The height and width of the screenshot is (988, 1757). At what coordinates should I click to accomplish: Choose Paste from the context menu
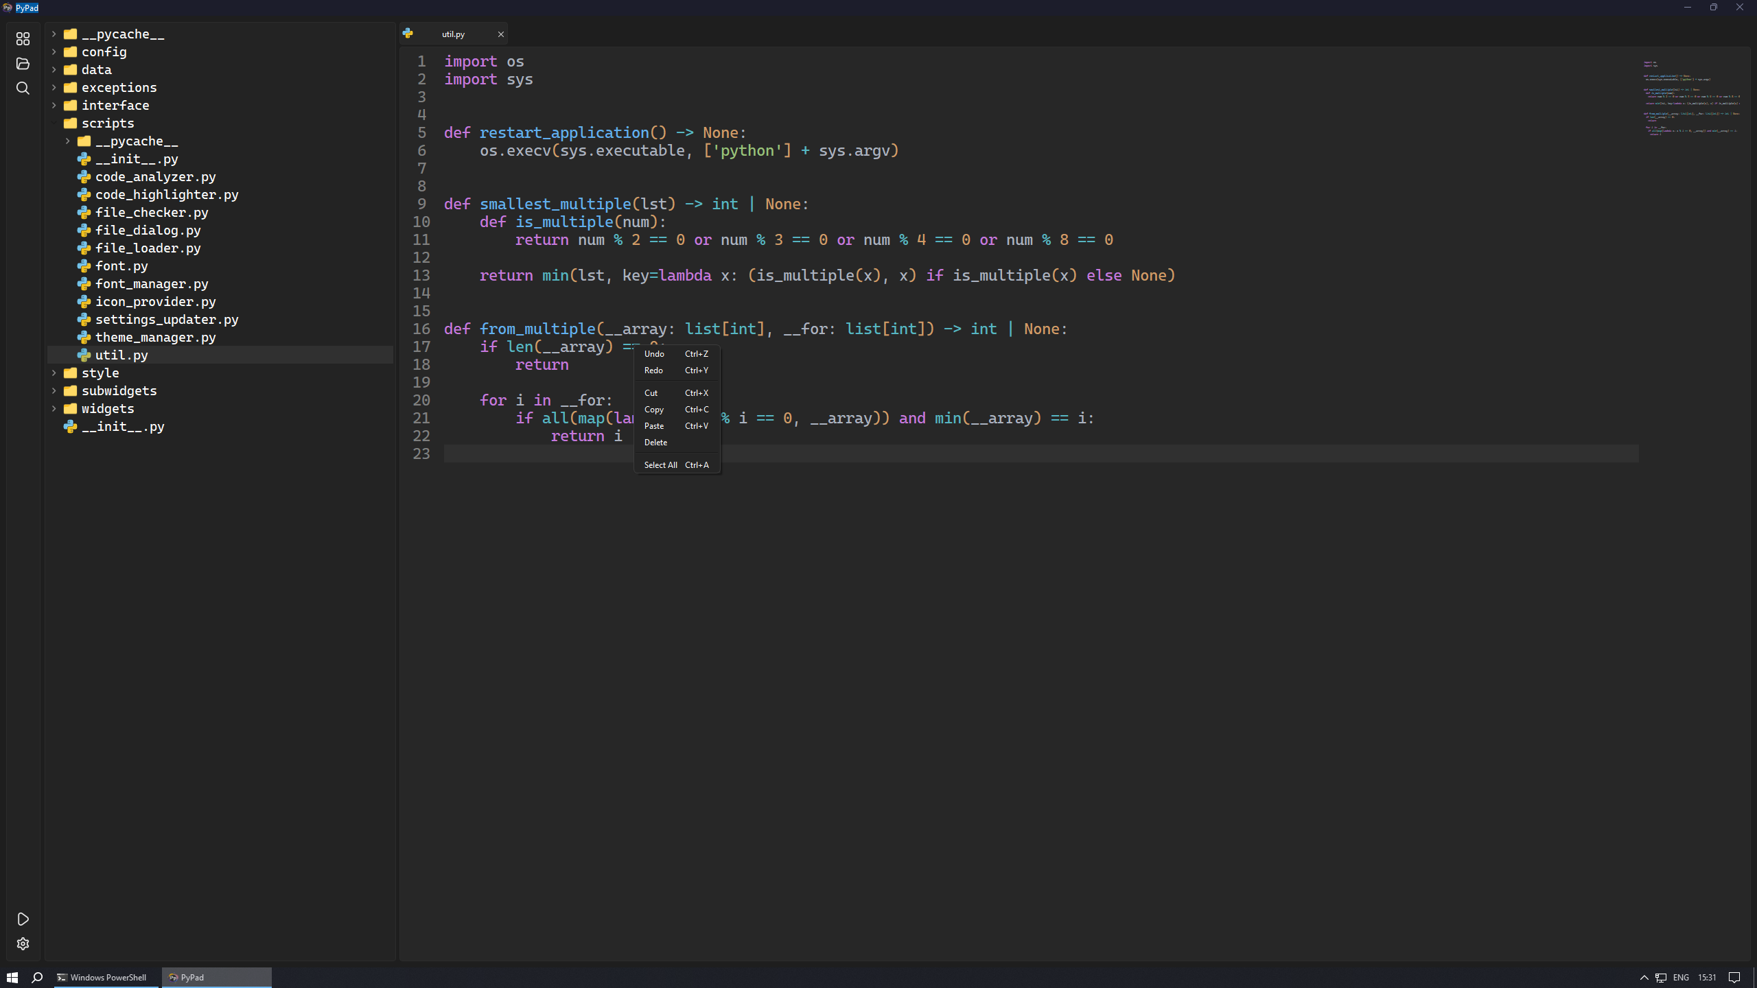(654, 426)
